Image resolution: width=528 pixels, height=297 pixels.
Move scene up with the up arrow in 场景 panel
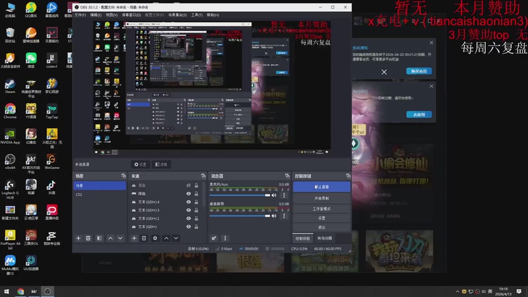tap(110, 238)
